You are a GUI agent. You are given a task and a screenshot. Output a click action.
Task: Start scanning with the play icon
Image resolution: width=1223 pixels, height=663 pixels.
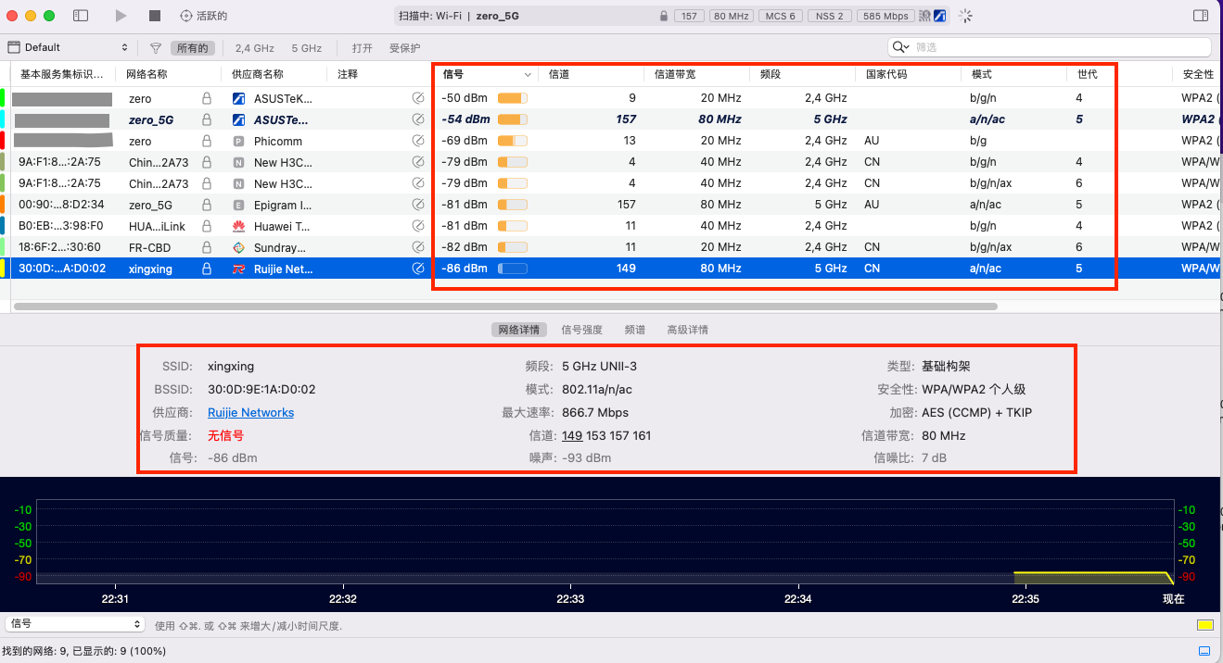(x=121, y=15)
